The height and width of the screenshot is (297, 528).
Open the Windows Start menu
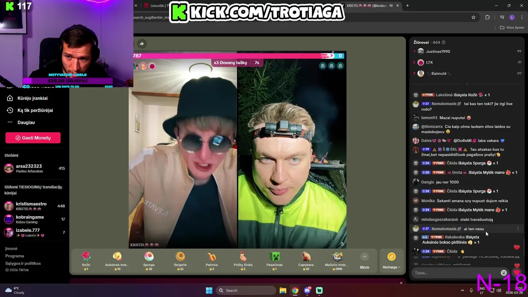point(209,290)
